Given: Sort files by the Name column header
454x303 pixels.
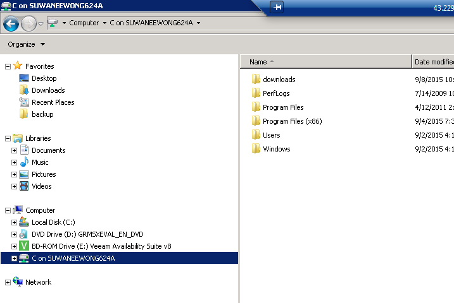Looking at the screenshot, I should click(258, 62).
